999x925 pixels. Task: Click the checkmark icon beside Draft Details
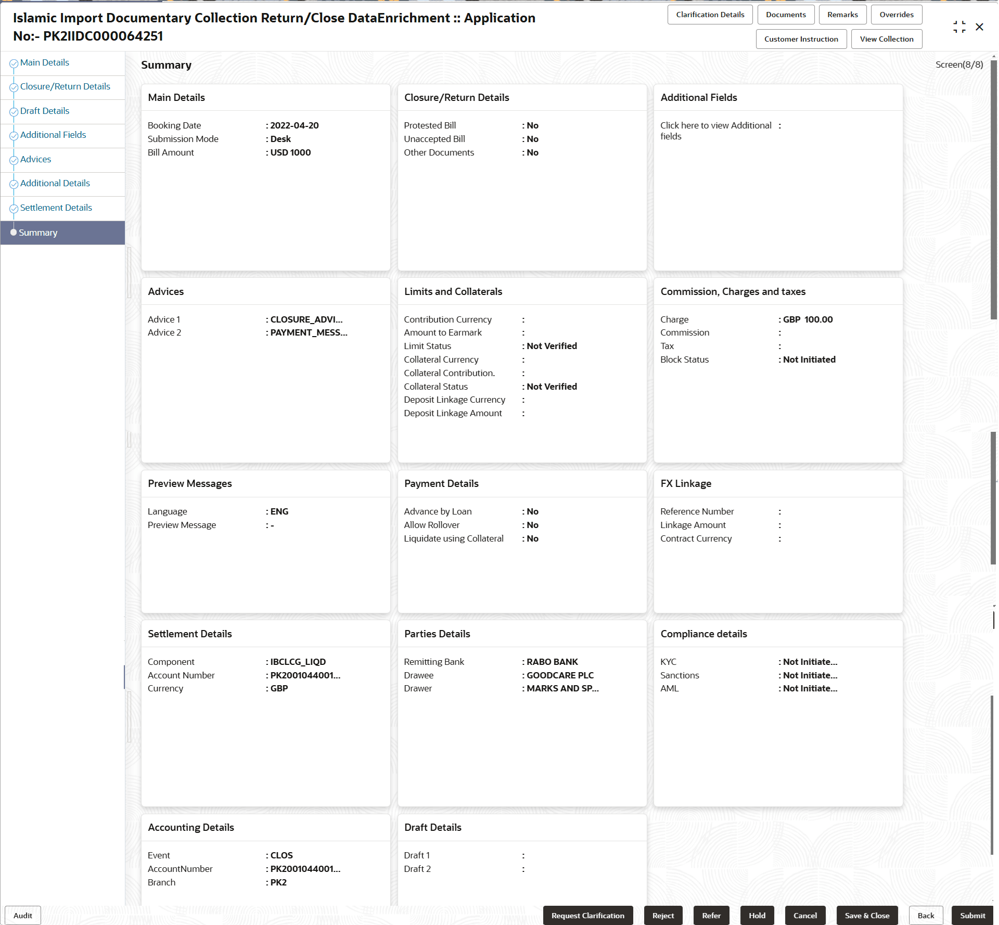coord(14,111)
